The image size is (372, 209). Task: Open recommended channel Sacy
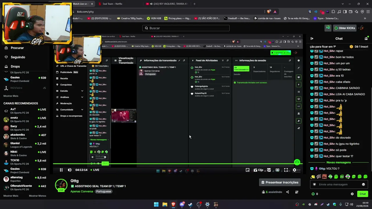click(25, 128)
